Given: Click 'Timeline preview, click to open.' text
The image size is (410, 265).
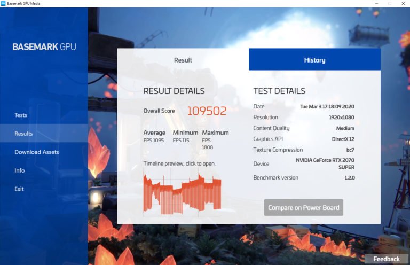Looking at the screenshot, I should tap(179, 163).
